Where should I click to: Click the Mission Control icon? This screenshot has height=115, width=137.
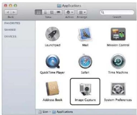(118, 34)
